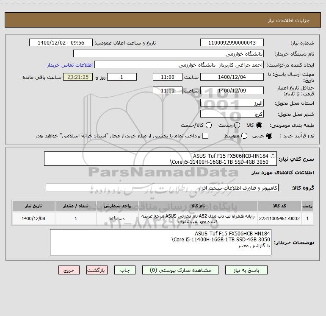Click the تاریخ نیاز cell 1400/12/08
The height and width of the screenshot is (316, 326).
pos(33,218)
